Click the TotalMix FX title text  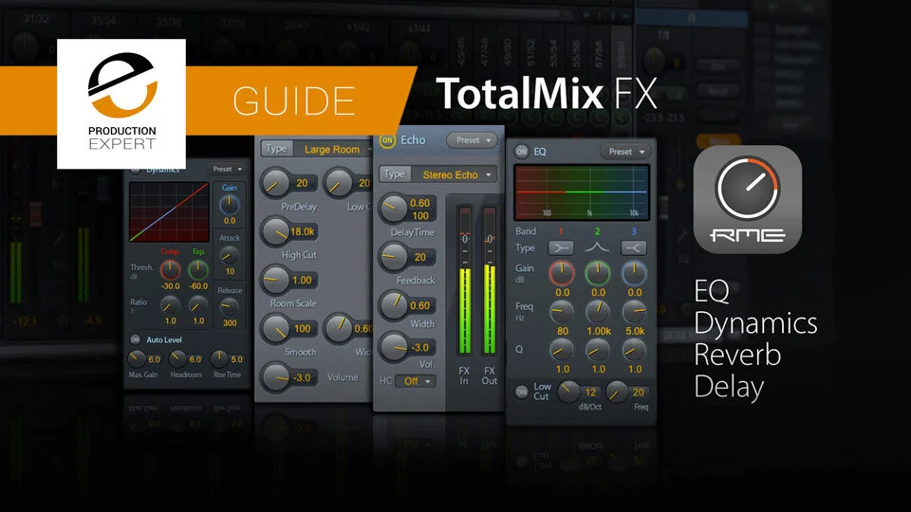(x=547, y=93)
